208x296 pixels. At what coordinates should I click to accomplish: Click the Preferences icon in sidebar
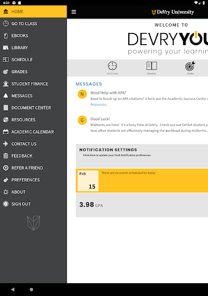click(6, 180)
